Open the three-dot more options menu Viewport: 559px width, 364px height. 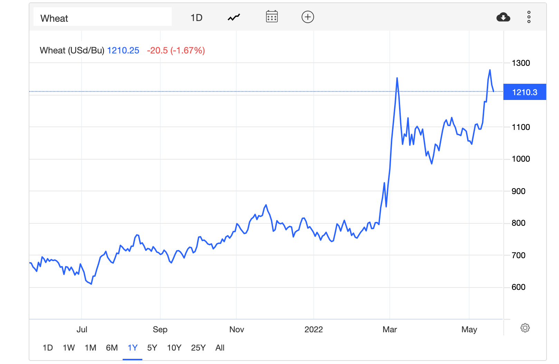529,17
